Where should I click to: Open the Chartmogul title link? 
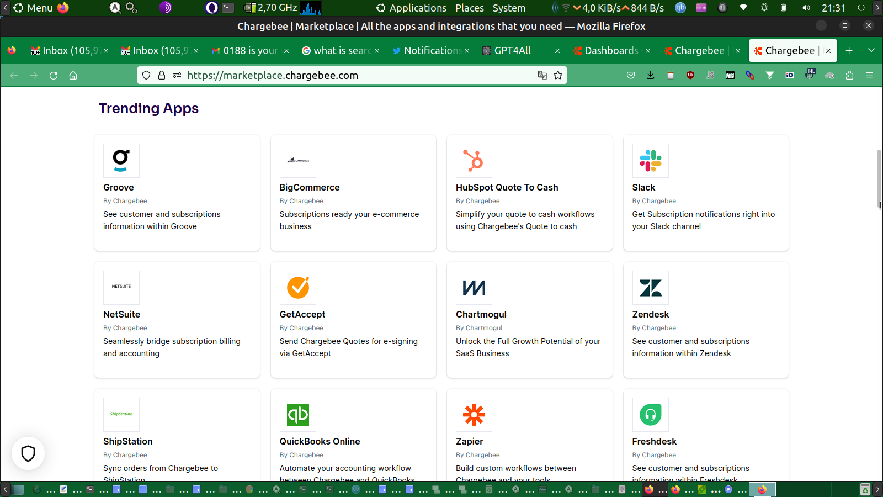pos(481,315)
